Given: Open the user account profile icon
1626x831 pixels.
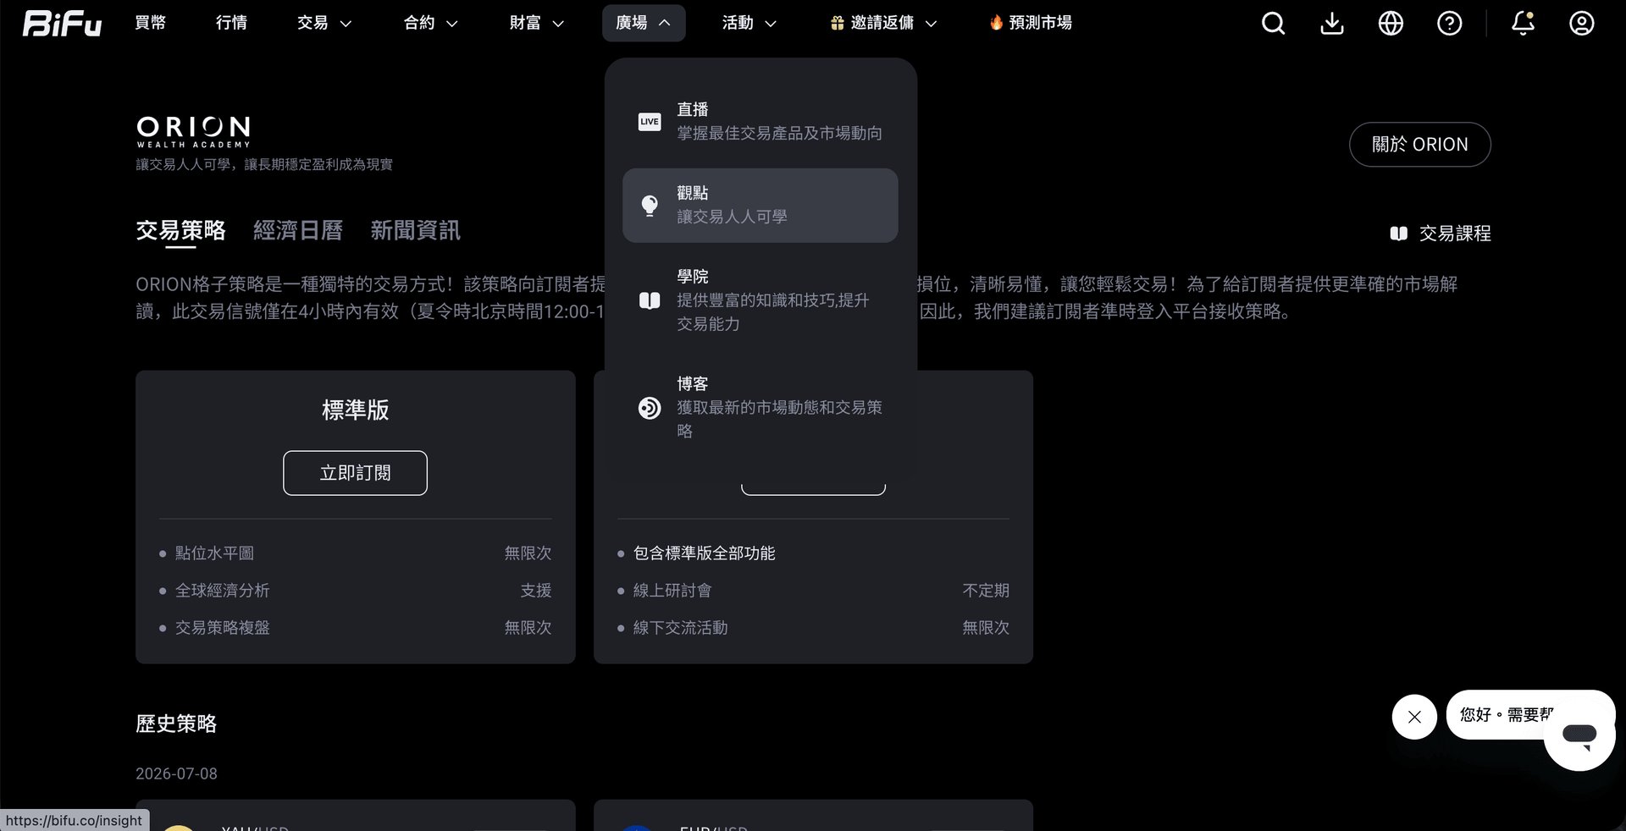Looking at the screenshot, I should [1582, 23].
